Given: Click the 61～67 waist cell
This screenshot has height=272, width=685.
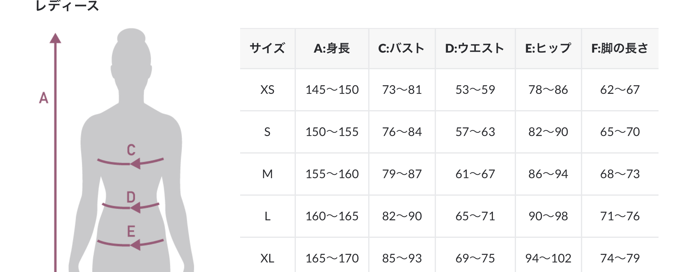Looking at the screenshot, I should point(475,174).
